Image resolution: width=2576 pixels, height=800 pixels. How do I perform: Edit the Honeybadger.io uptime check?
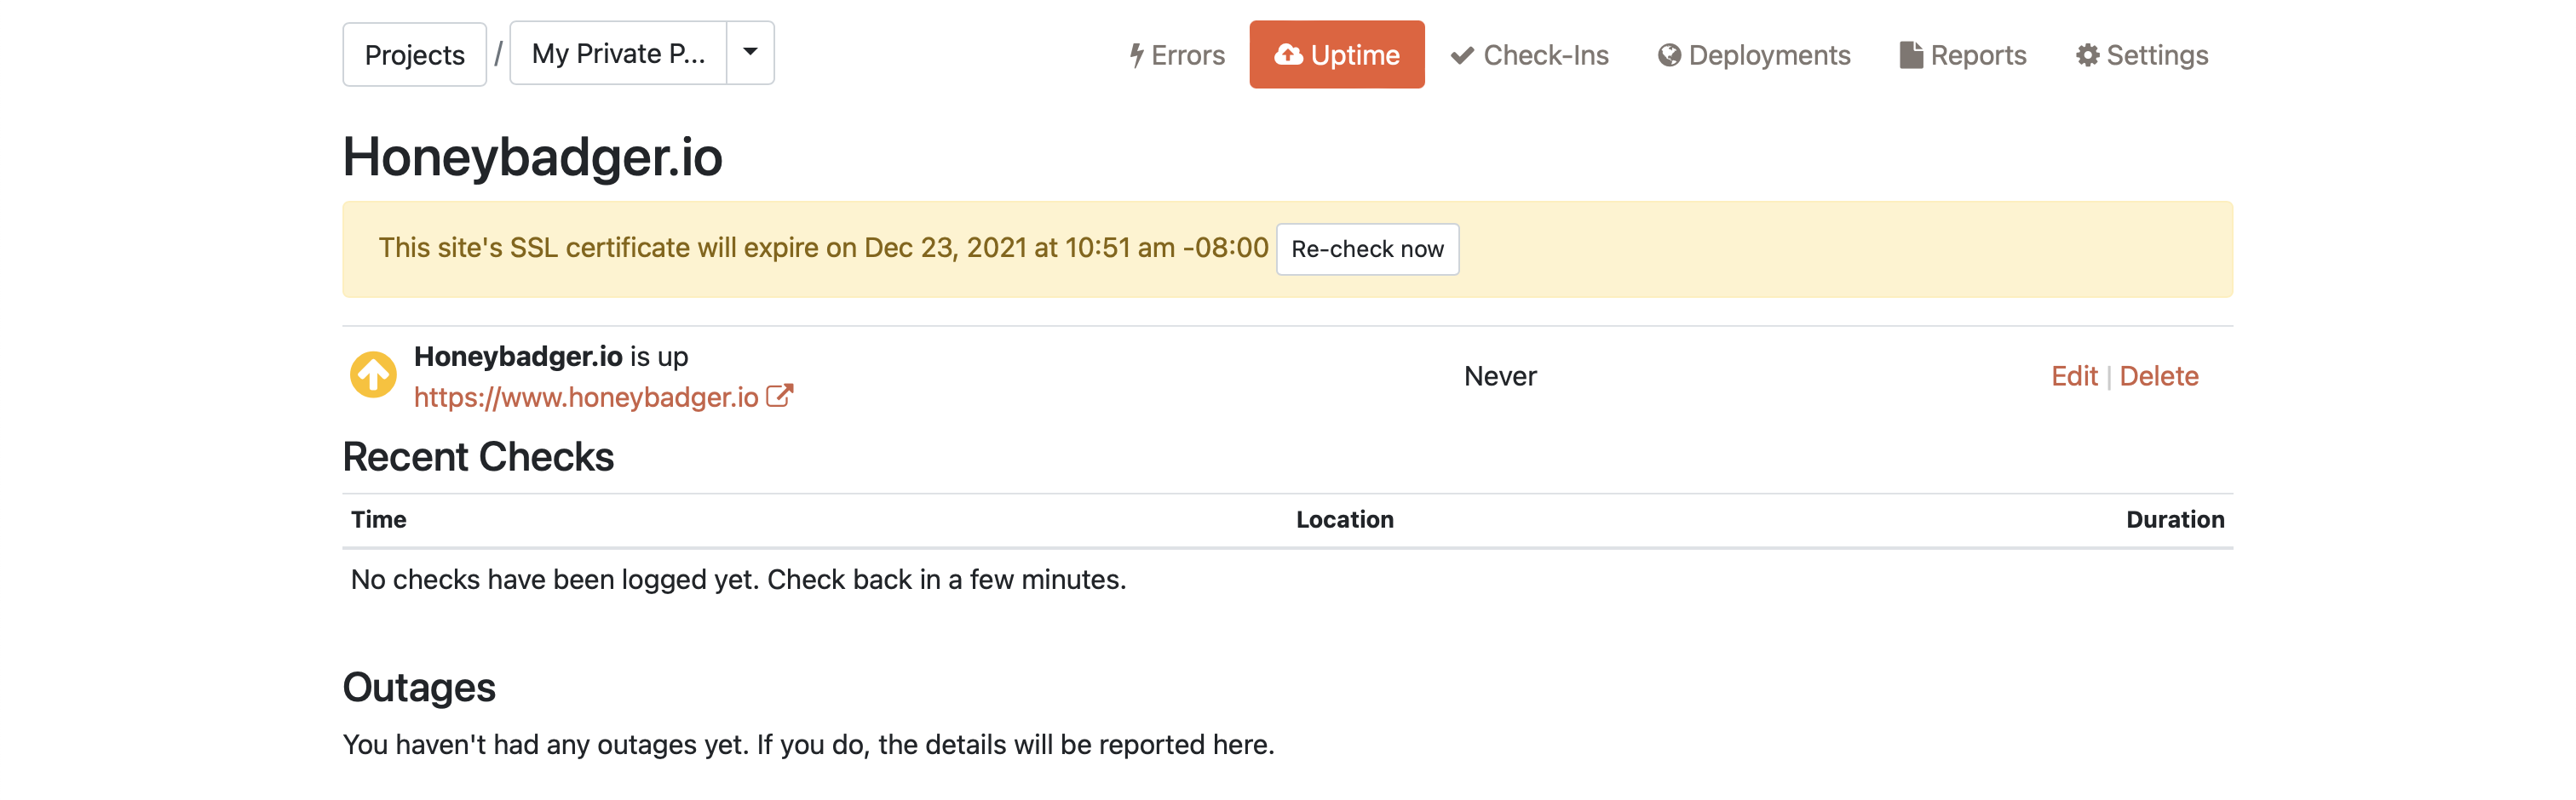2075,376
